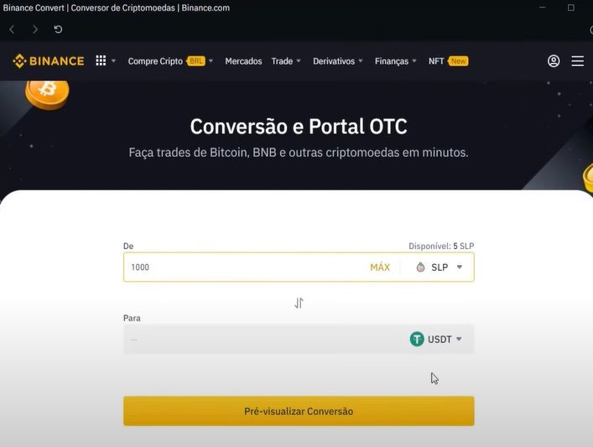Viewport: 593px width, 447px height.
Task: Open the USDT target currency dropdown
Action: (x=436, y=339)
